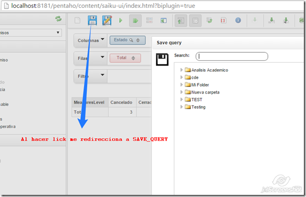Click the New query blank page icon
Viewport: 306px width, 197px height.
78,20
